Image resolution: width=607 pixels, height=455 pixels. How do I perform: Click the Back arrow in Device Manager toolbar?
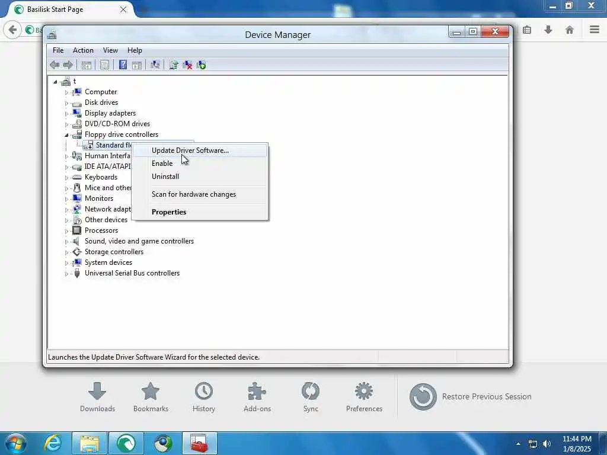(55, 65)
